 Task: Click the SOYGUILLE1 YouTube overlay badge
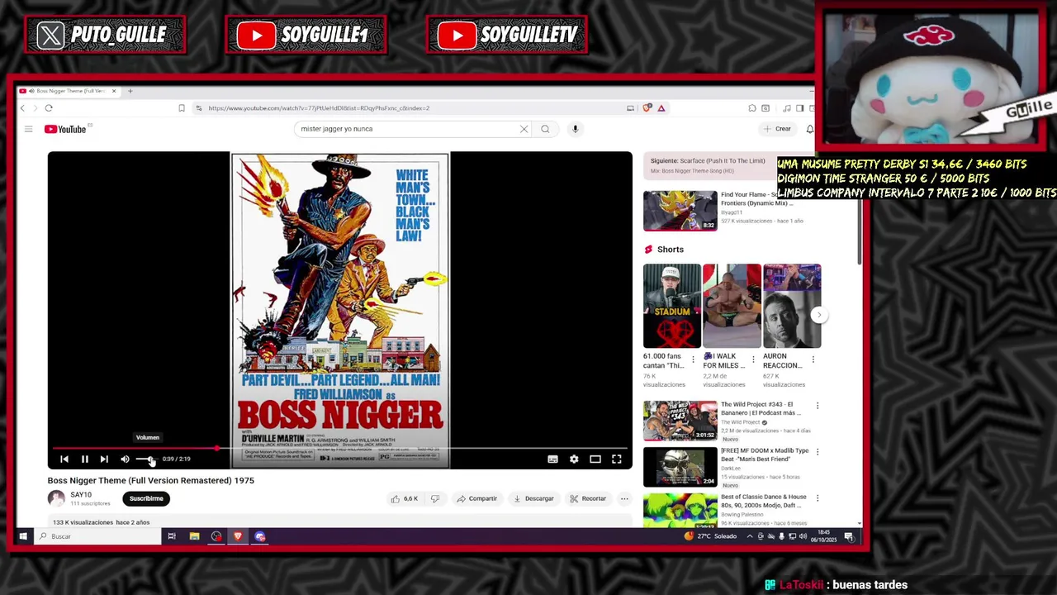click(x=306, y=35)
